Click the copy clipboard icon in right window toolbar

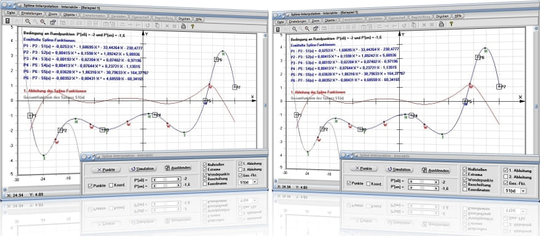point(414,25)
